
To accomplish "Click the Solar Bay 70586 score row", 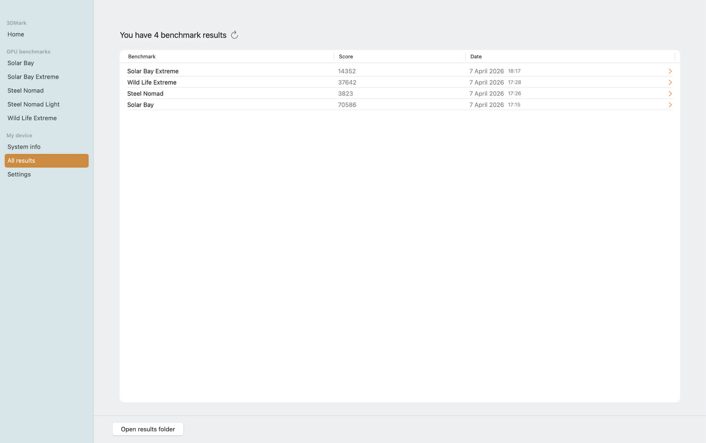I will [x=347, y=105].
